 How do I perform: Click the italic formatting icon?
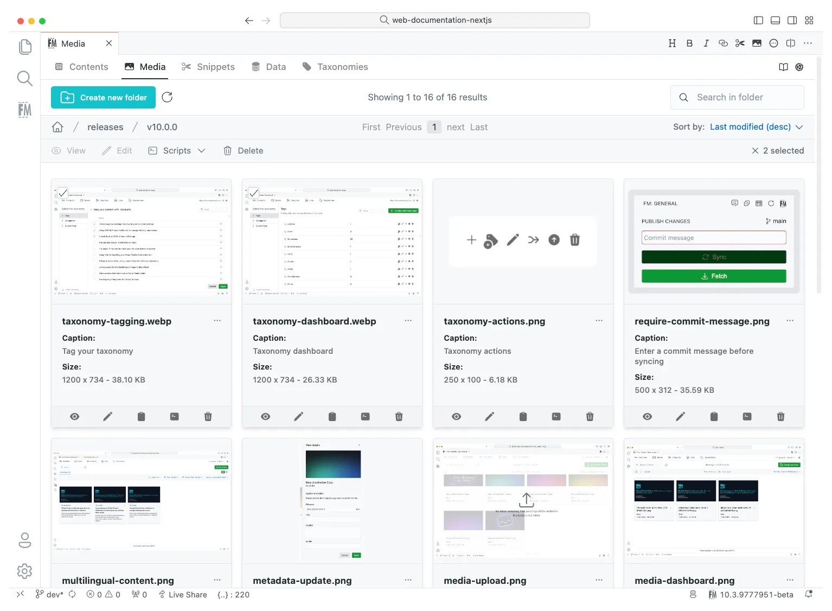click(x=706, y=43)
